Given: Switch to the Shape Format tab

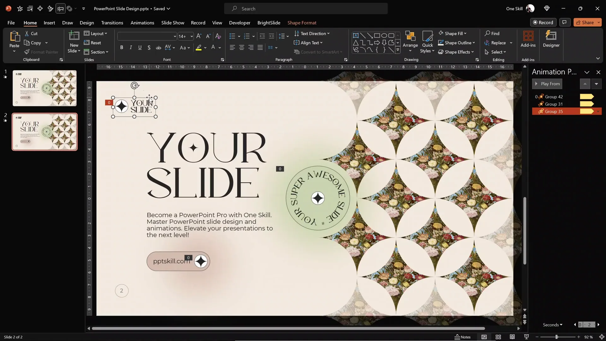Looking at the screenshot, I should (x=302, y=23).
